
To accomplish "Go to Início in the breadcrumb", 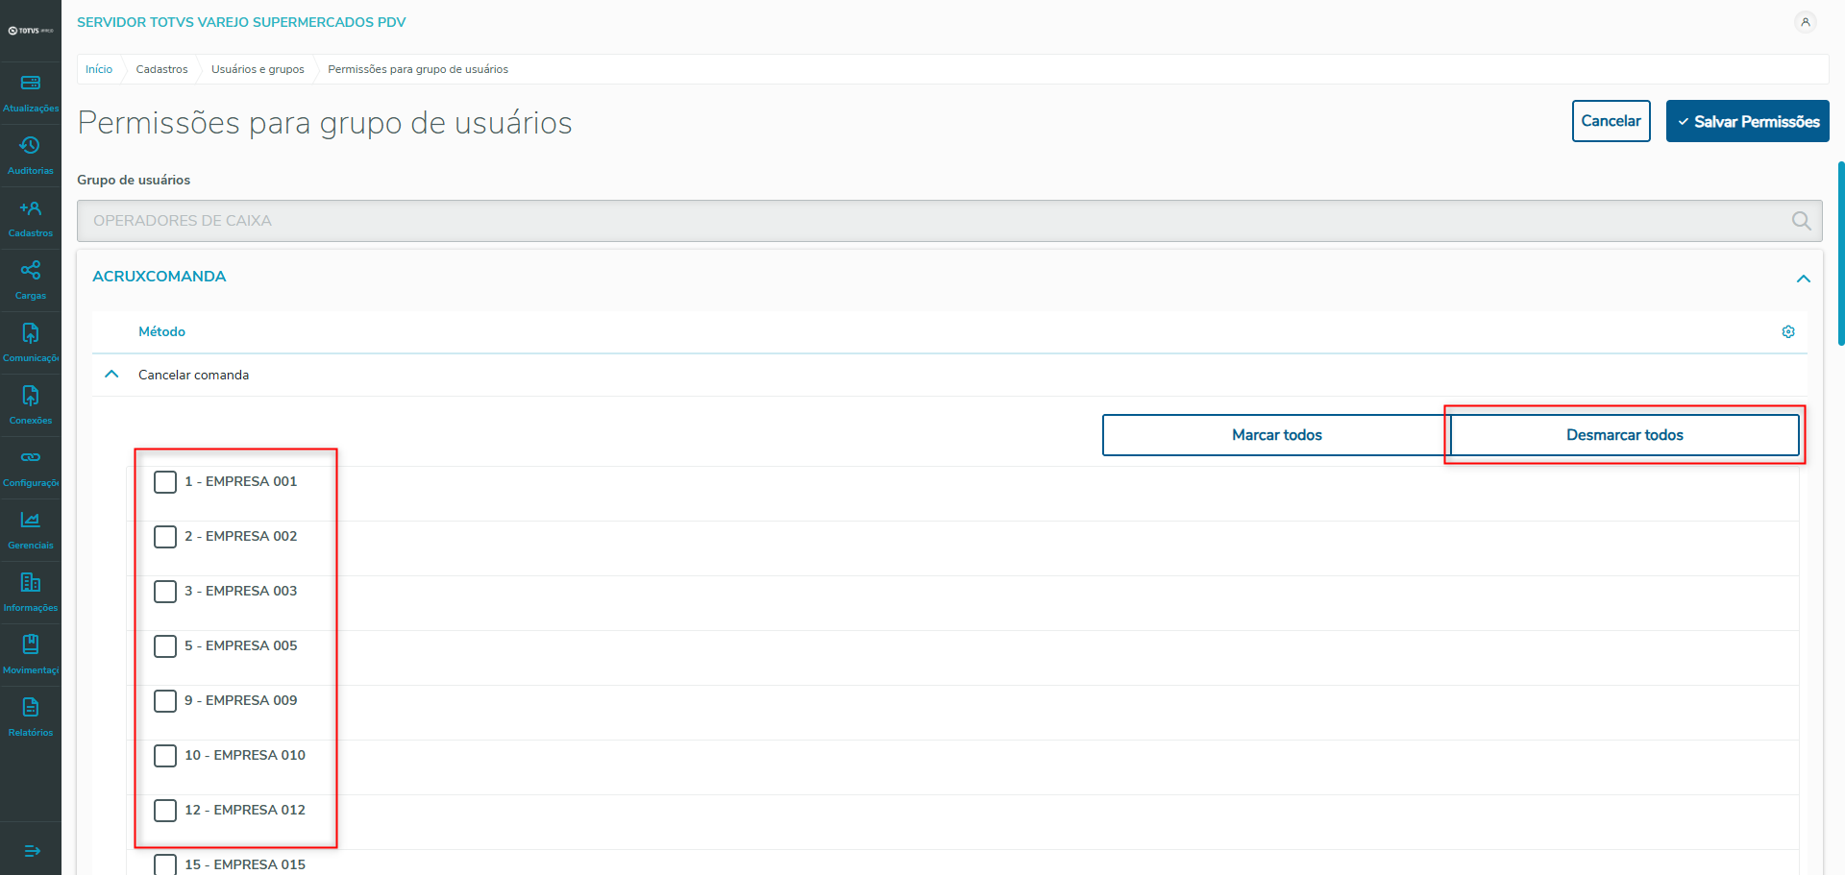I will (x=99, y=69).
